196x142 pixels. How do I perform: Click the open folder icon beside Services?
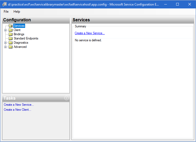point(10,26)
